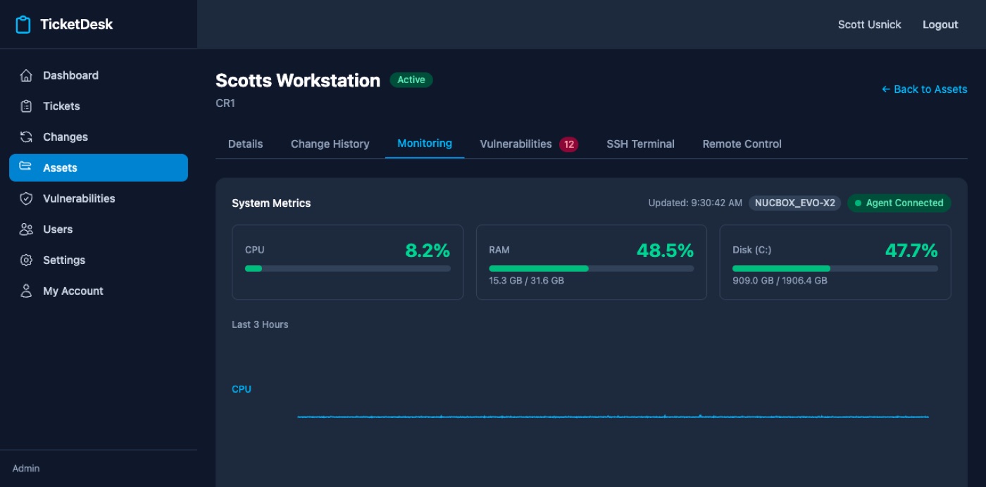Select the Monitoring tab
Screen dimensions: 986x487
425,143
